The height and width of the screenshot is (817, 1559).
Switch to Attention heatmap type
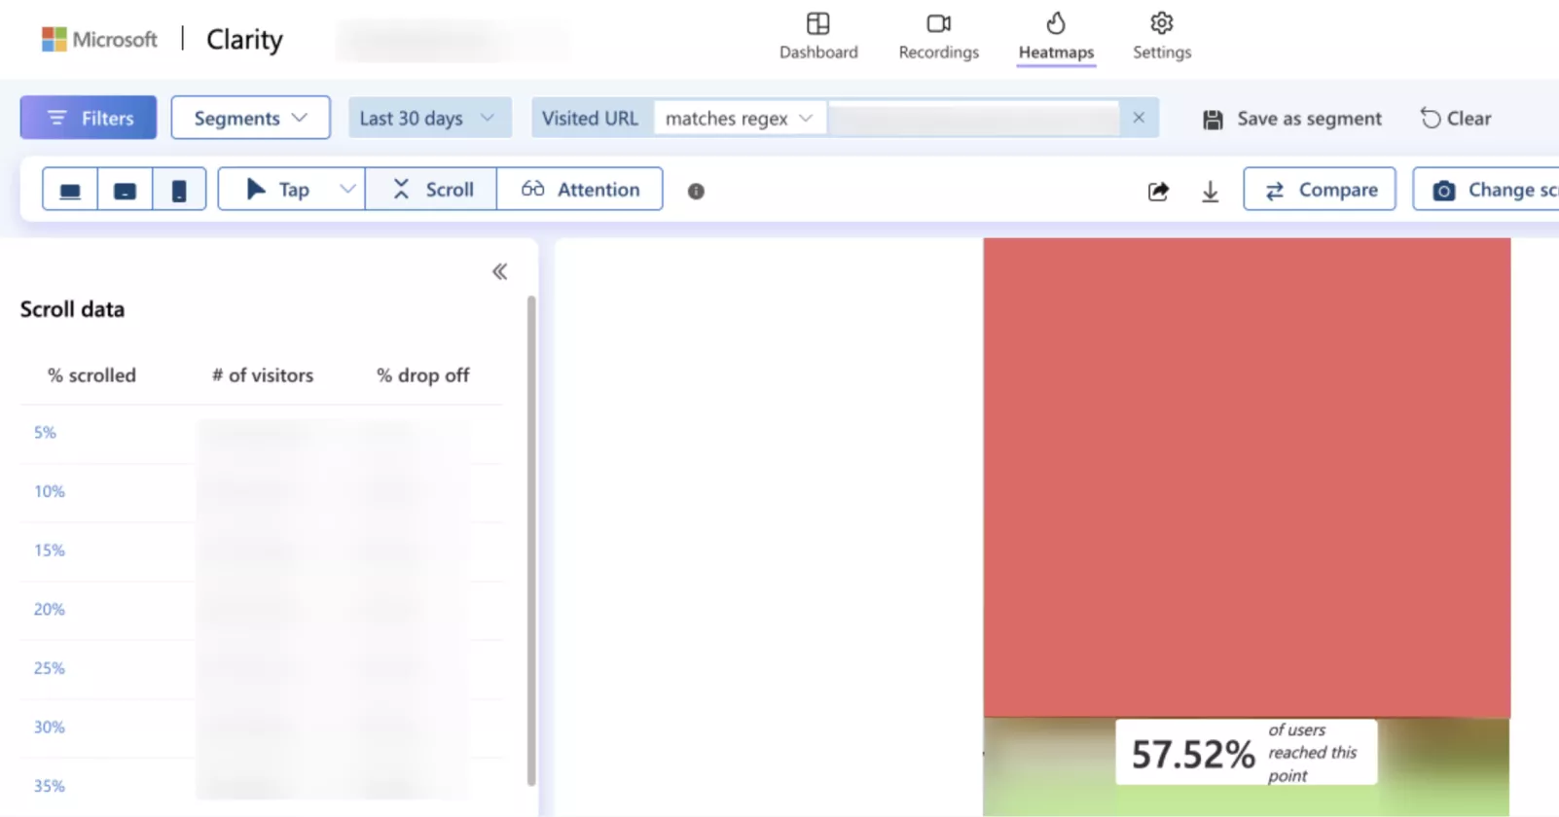(x=580, y=190)
